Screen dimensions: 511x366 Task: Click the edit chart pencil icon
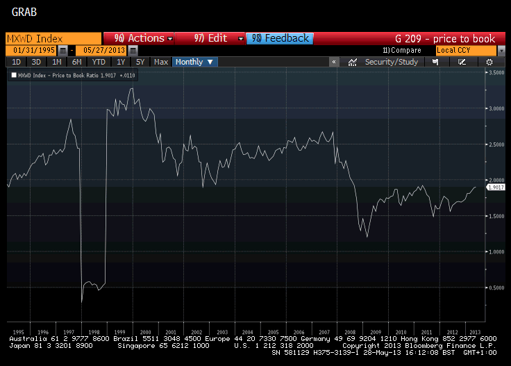tap(462, 62)
